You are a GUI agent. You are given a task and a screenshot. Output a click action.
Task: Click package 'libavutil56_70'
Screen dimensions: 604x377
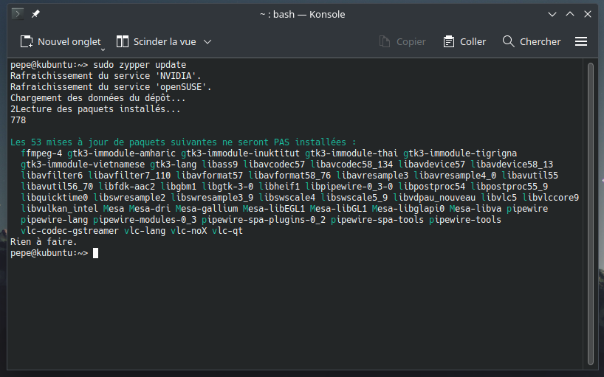pyautogui.click(x=57, y=187)
